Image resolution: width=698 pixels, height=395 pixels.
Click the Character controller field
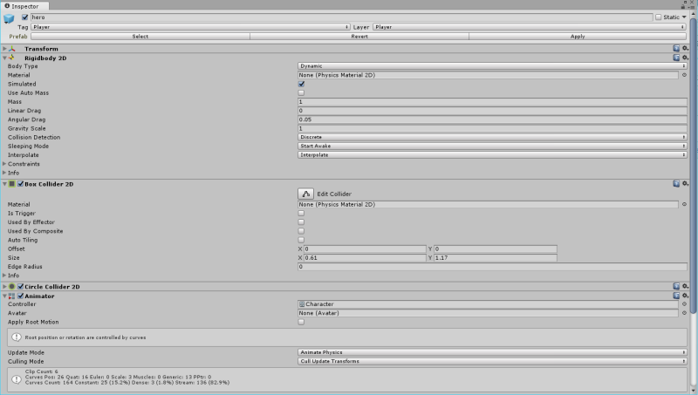tap(488, 304)
